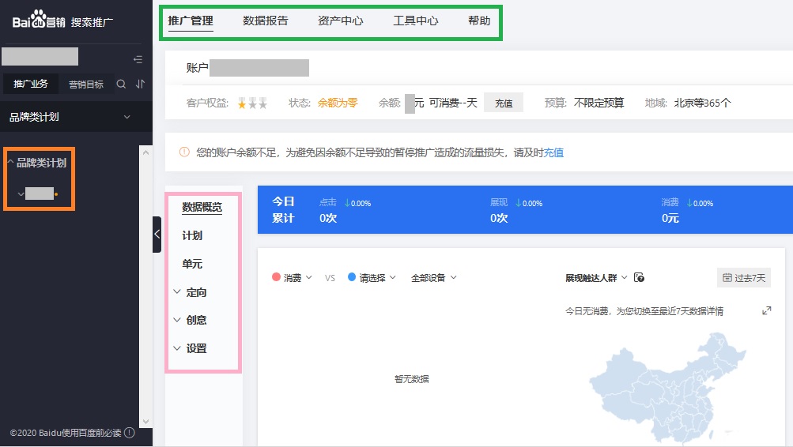The image size is (793, 447).
Task: Open search with the sidebar magnifier icon
Action: coord(121,84)
